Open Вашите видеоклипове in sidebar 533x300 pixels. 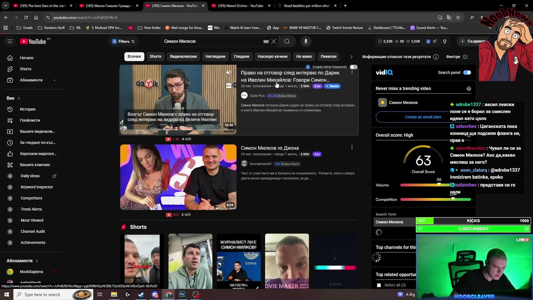tap(37, 131)
